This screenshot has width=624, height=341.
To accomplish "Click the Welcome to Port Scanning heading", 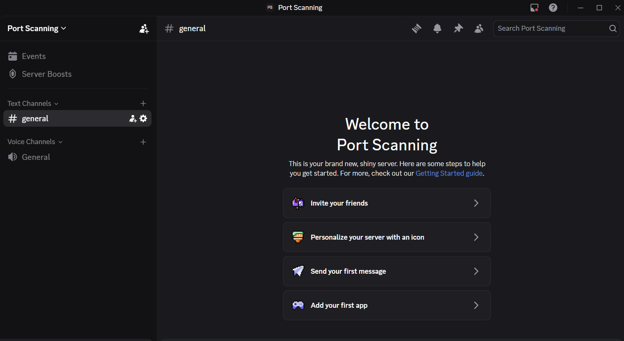I will point(387,135).
